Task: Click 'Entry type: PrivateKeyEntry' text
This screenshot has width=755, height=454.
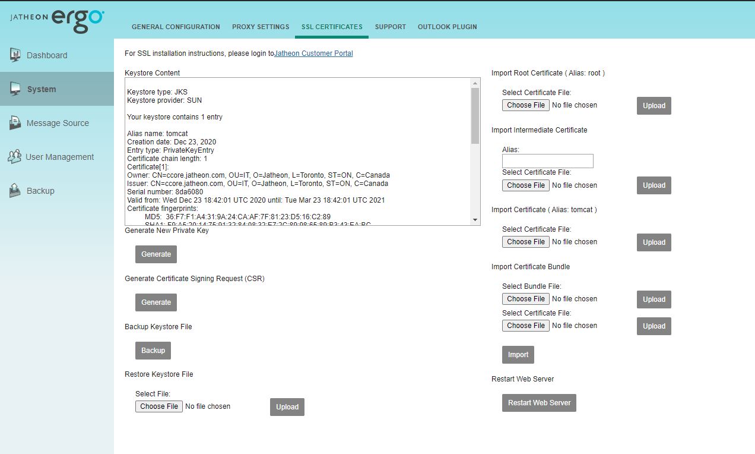Action: [x=170, y=150]
